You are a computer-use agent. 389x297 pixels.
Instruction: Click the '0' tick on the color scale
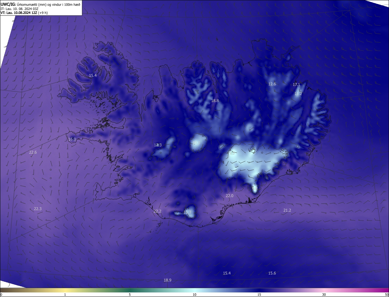point(1,295)
